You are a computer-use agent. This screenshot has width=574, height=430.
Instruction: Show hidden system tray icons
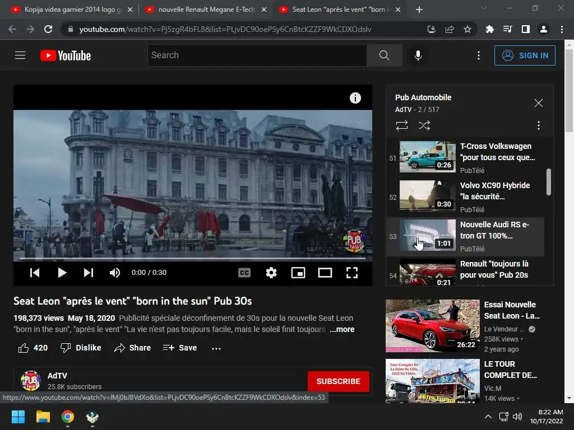488,417
